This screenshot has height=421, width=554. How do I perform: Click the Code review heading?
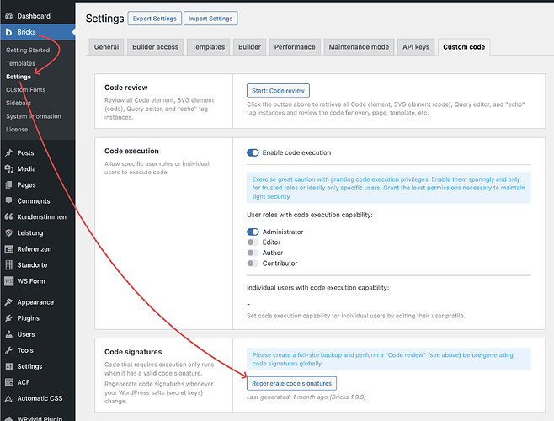pos(126,88)
